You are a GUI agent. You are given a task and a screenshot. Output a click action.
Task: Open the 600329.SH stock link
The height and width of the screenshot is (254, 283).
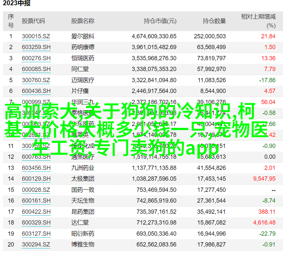pyautogui.click(x=36, y=223)
